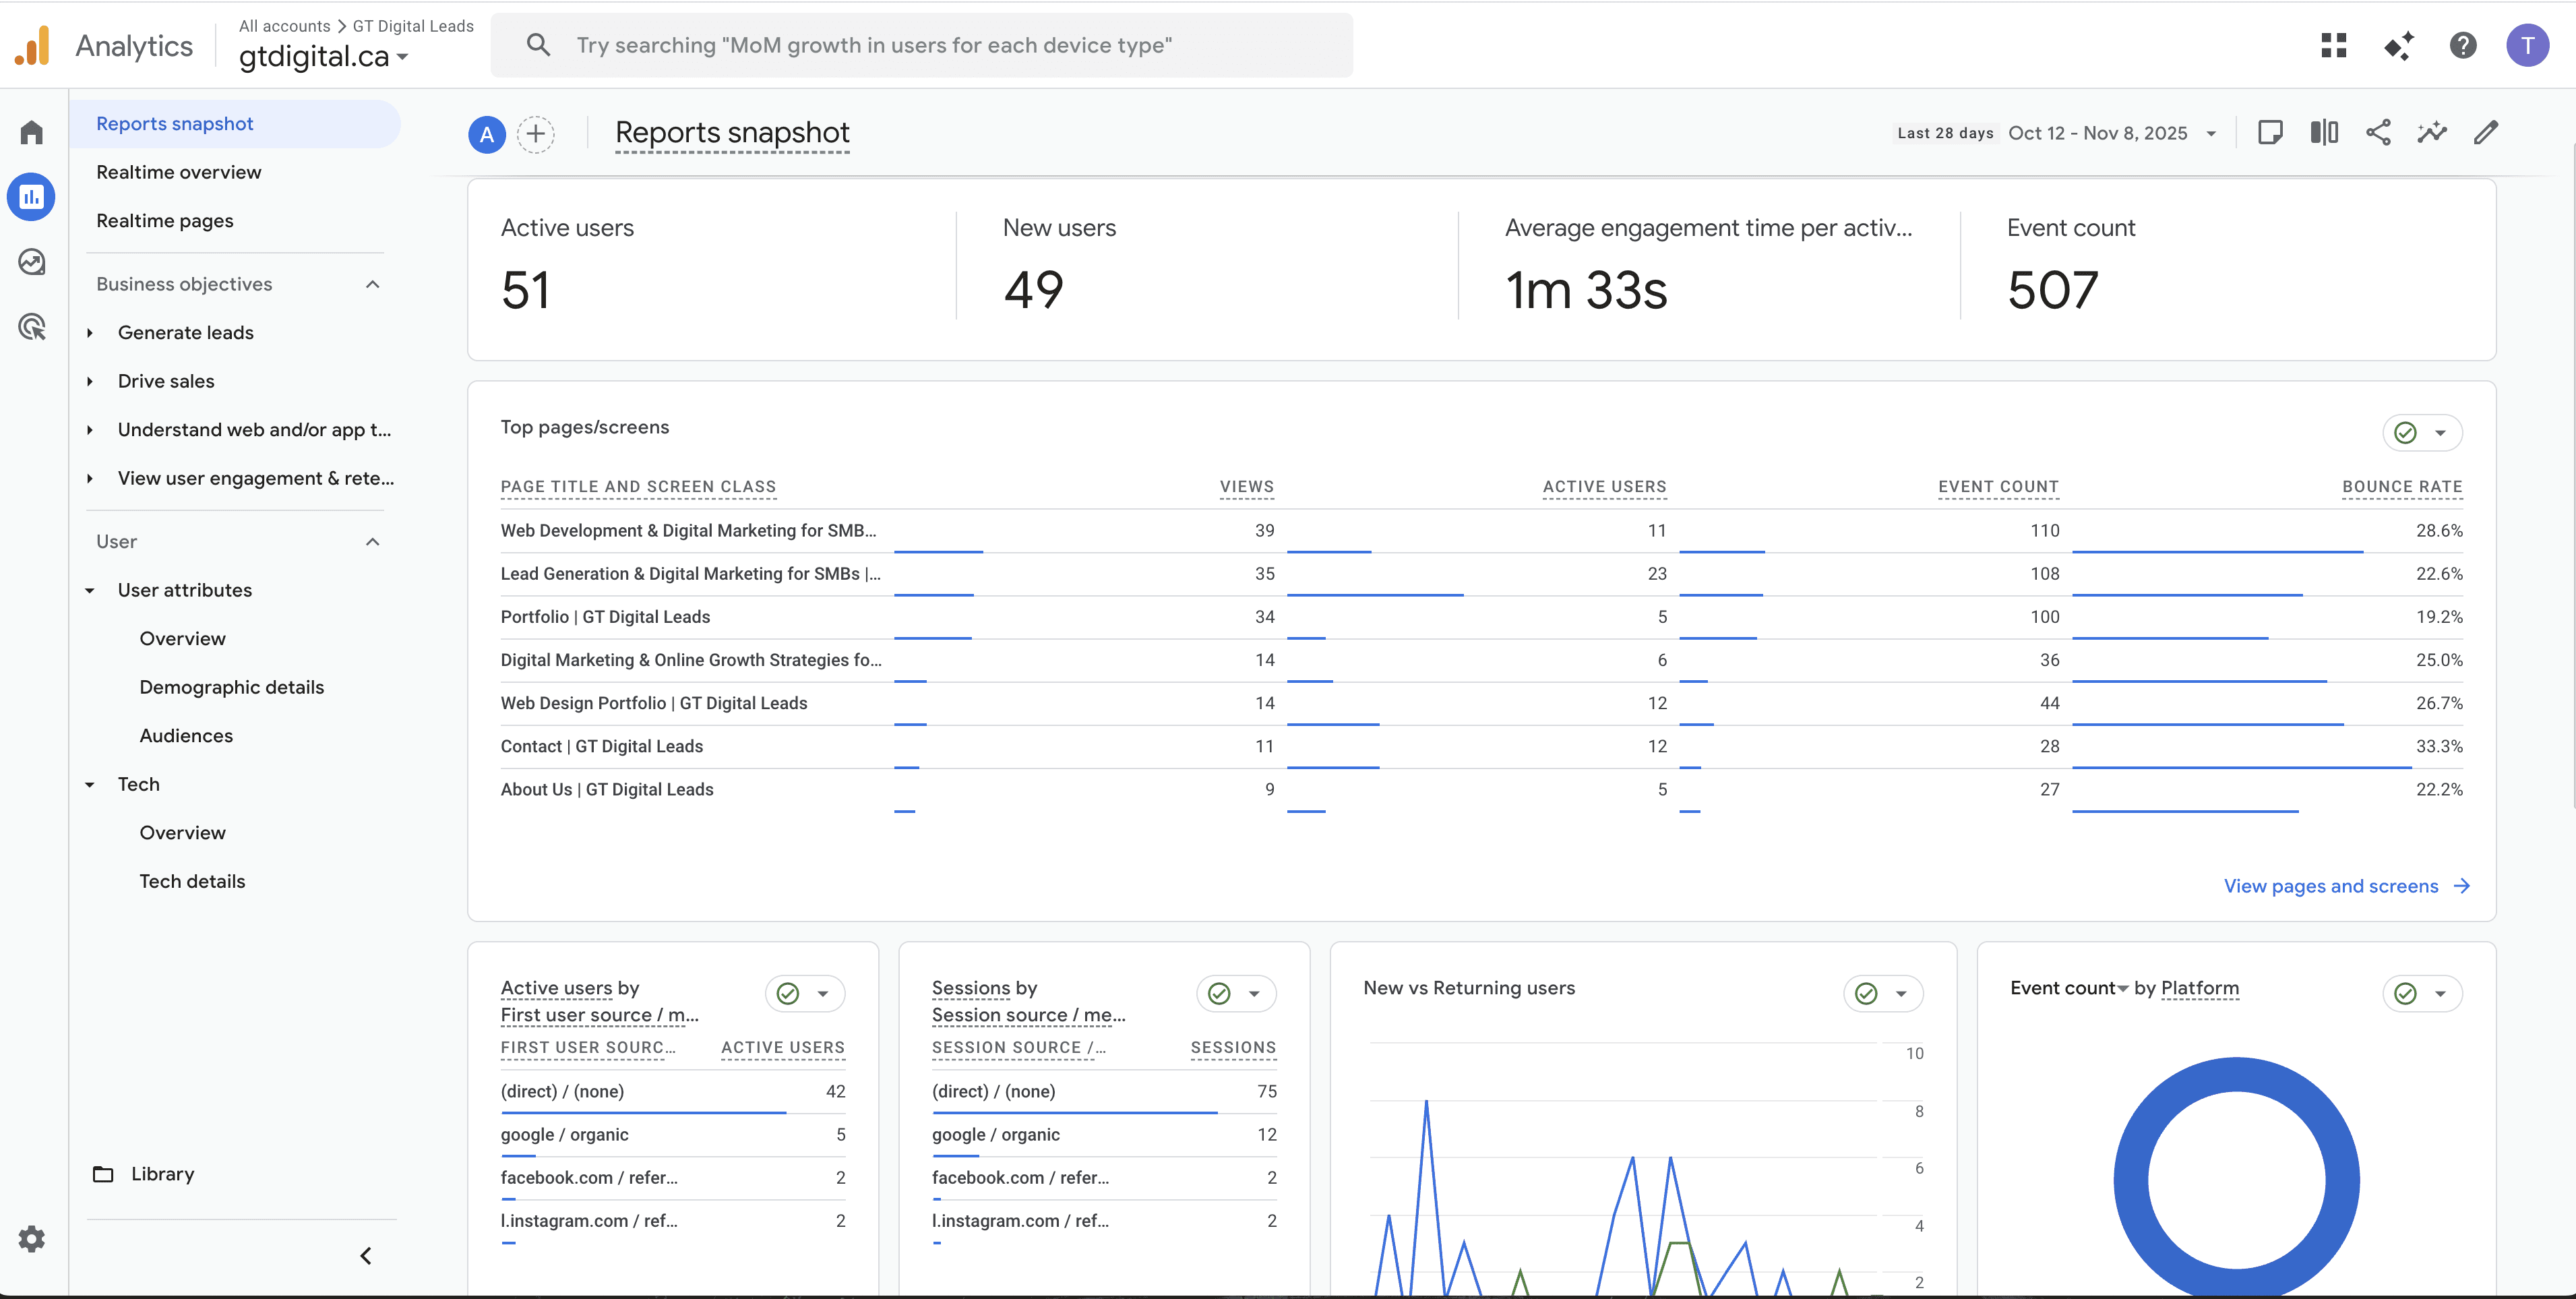This screenshot has width=2576, height=1299.
Task: Click New vs Returning users checkmark indicator
Action: pos(1866,994)
